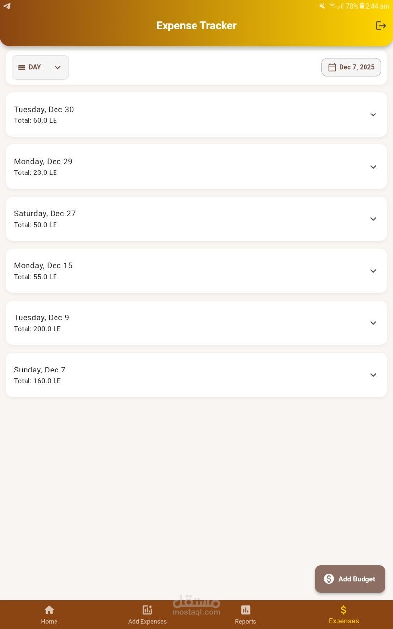The height and width of the screenshot is (629, 393).
Task: Tap the muted sound icon in status bar
Action: coord(322,6)
